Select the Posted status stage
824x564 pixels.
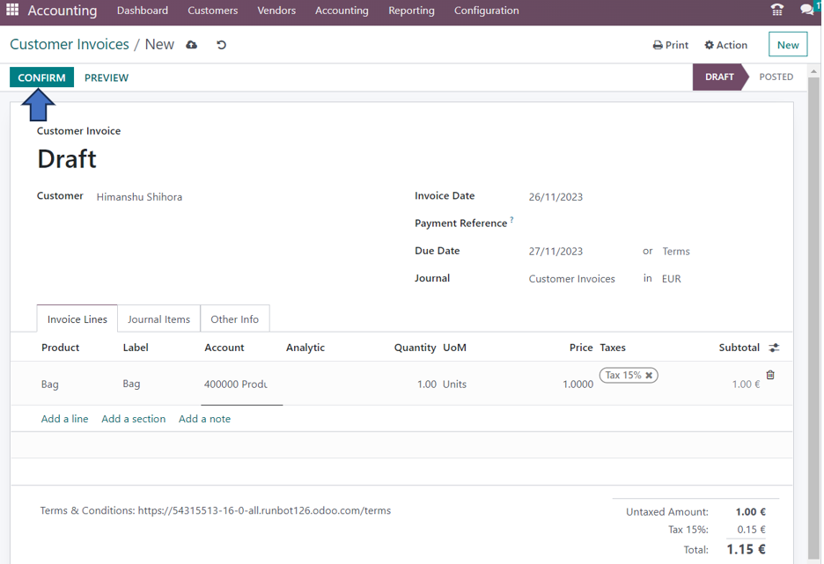click(776, 77)
